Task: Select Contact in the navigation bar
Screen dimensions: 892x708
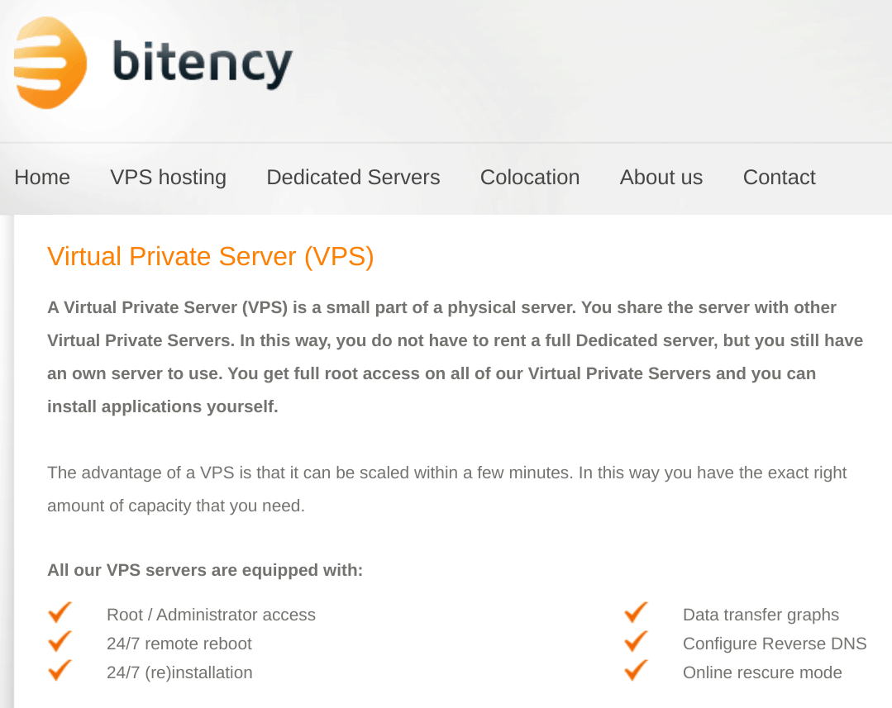Action: click(x=779, y=178)
